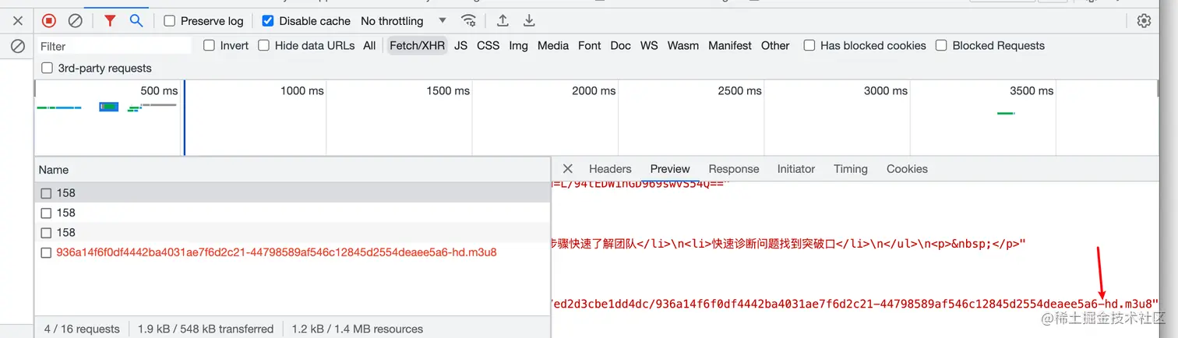1178x338 pixels.
Task: Tick checkbox of first 158 request
Action: (46, 193)
